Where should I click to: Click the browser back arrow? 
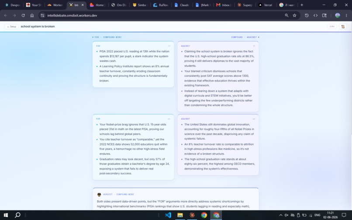click(x=6, y=15)
